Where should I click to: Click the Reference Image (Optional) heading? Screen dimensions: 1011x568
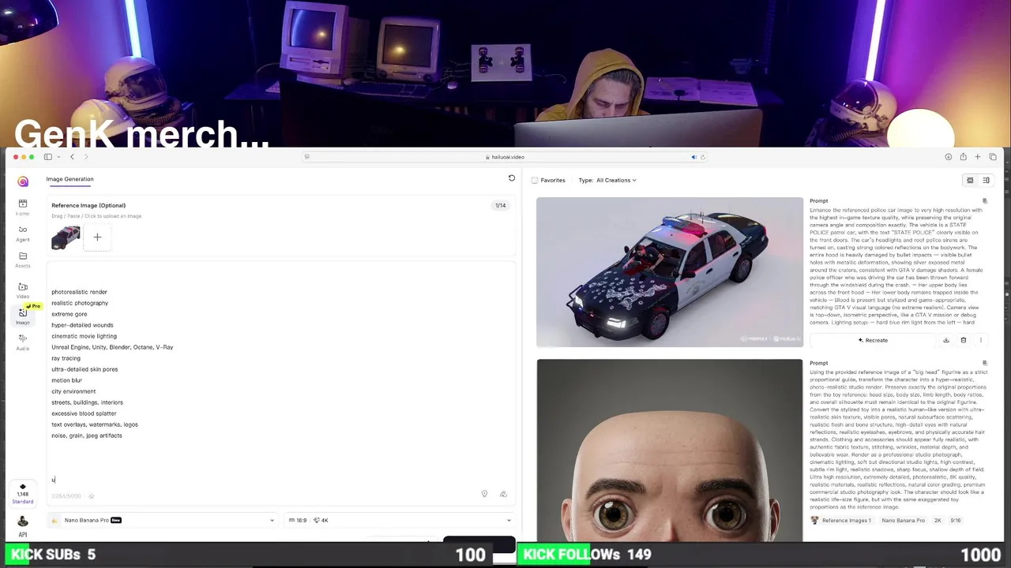(88, 205)
